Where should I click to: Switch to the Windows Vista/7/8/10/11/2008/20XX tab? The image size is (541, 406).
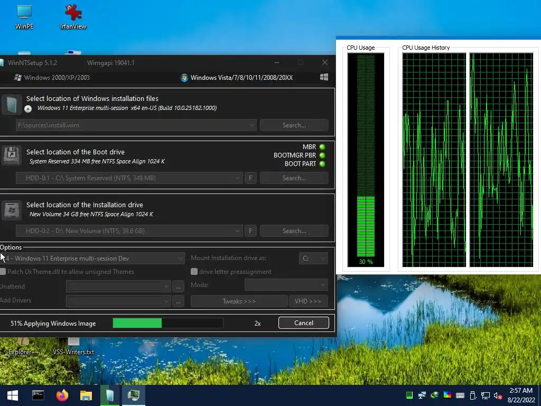237,77
